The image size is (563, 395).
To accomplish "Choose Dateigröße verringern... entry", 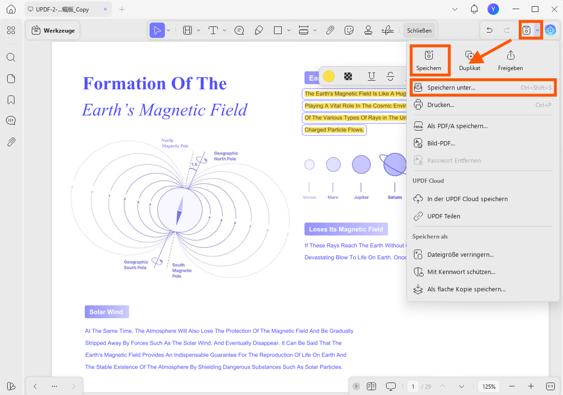I will click(x=483, y=254).
